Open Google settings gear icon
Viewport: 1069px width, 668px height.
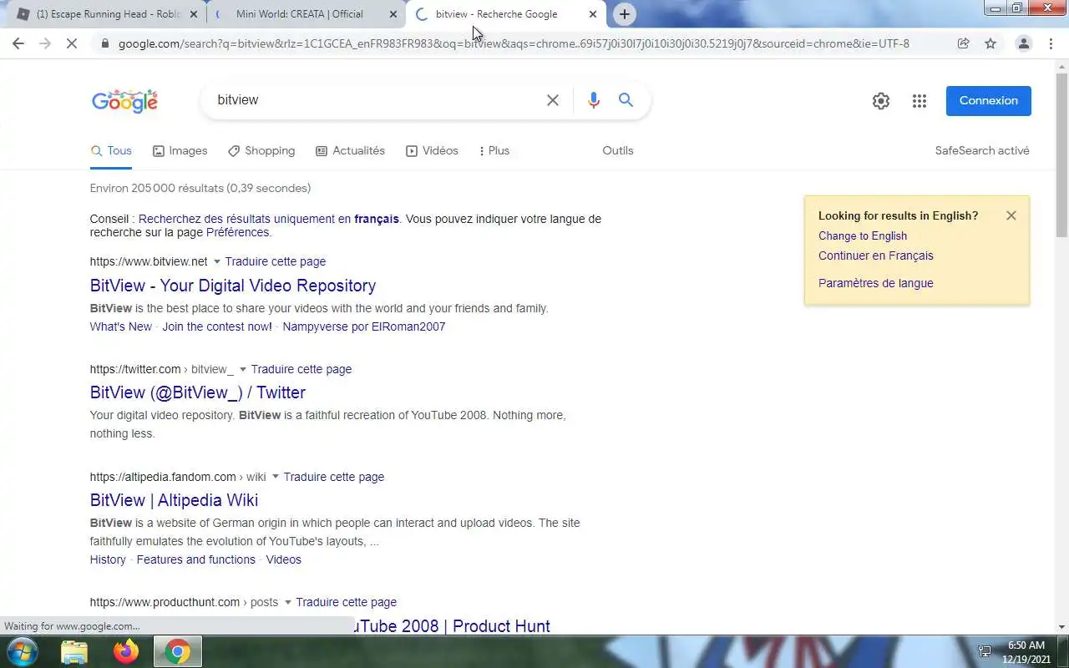click(881, 101)
